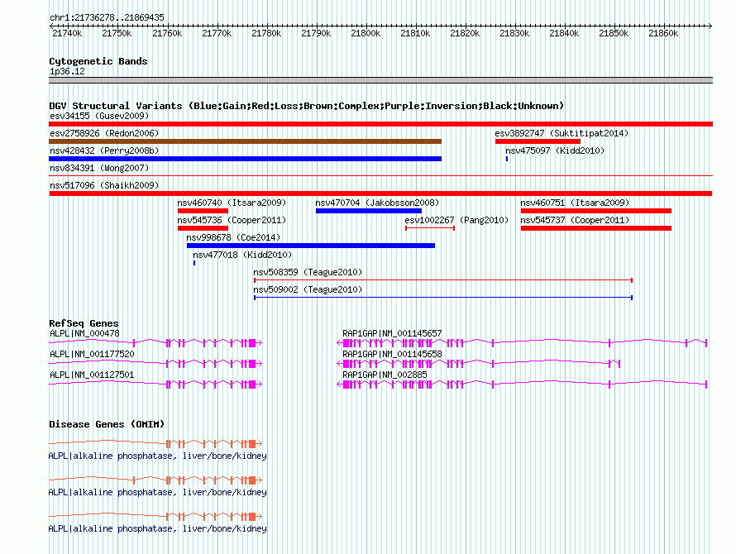This screenshot has height=554, width=736.
Task: Open the nsv545737 (Cooper2011) label
Action: click(x=575, y=220)
